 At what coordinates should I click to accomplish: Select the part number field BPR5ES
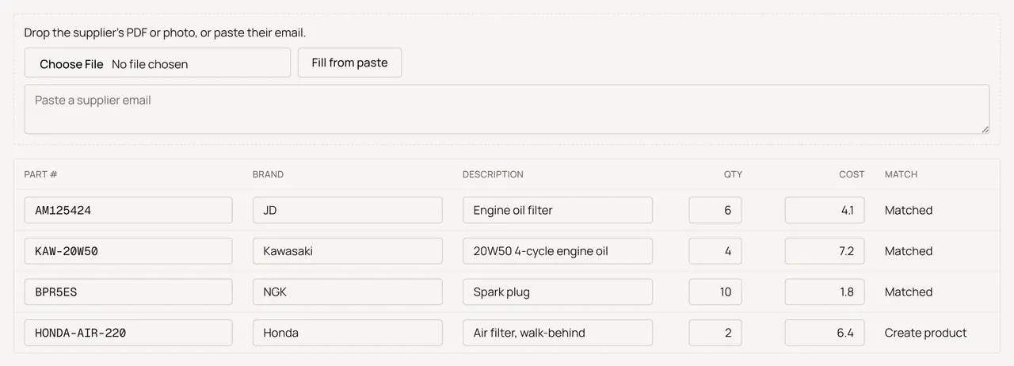128,292
